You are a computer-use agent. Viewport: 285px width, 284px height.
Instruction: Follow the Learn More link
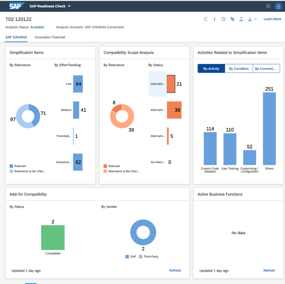pos(272,19)
